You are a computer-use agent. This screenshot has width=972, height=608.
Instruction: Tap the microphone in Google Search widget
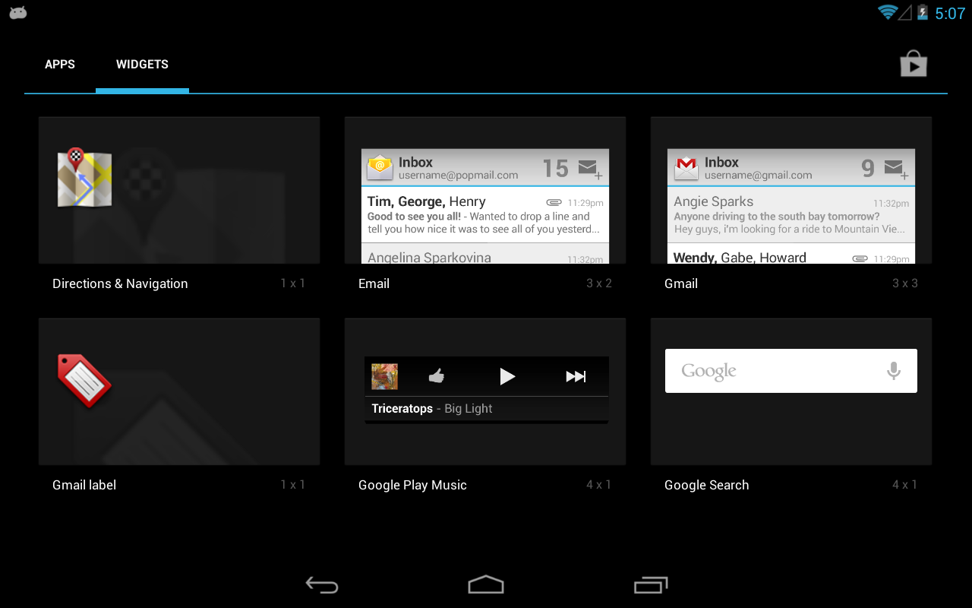click(894, 371)
